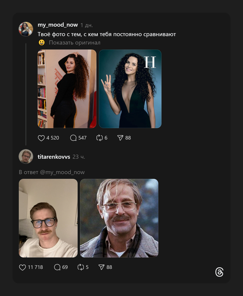
Task: Open the selfie photo in titarenkovvs reply
Action: [x=48, y=218]
